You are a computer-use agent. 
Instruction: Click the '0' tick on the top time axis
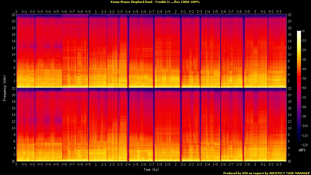point(16,12)
